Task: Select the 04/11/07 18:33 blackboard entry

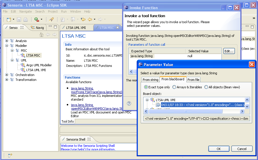Action: 203,105
